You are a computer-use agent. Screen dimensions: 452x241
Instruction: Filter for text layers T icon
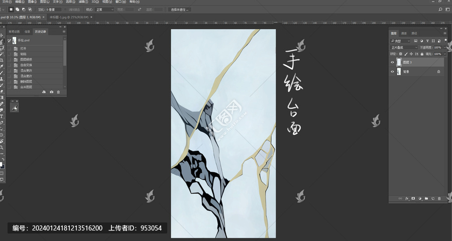[x=427, y=41]
